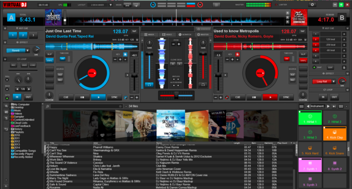Skip to next sampler bank icon
This screenshot has width=352, height=189.
pos(334,106)
